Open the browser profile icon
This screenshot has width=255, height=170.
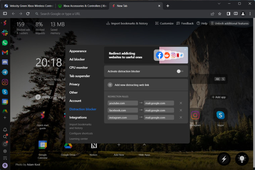click(243, 14)
